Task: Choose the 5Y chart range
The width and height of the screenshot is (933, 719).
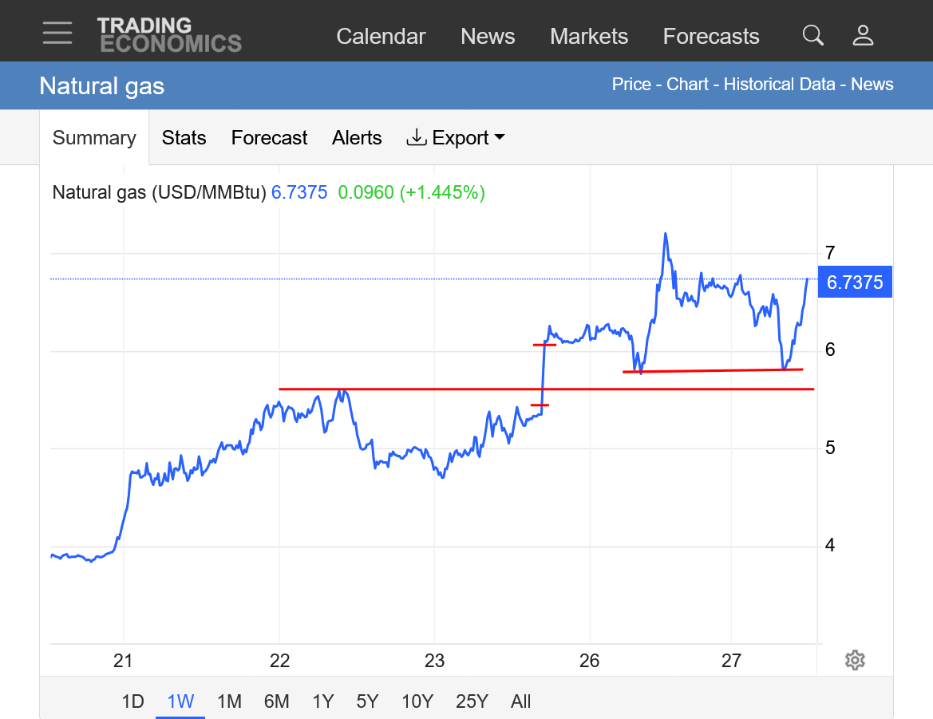Action: tap(367, 701)
